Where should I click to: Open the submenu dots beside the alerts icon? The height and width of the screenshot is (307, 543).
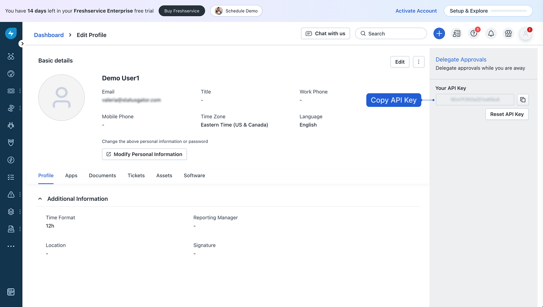point(20,194)
